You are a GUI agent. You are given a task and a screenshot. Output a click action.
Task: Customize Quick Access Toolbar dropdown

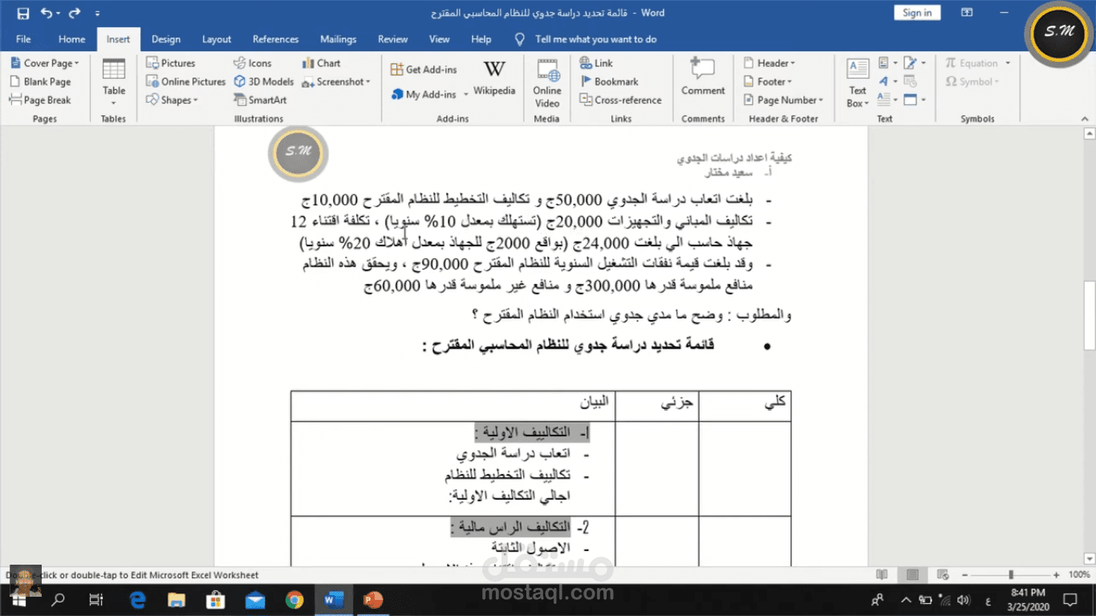coord(97,14)
